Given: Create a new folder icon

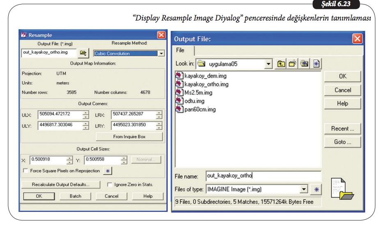Looking at the screenshot, I should point(292,64).
